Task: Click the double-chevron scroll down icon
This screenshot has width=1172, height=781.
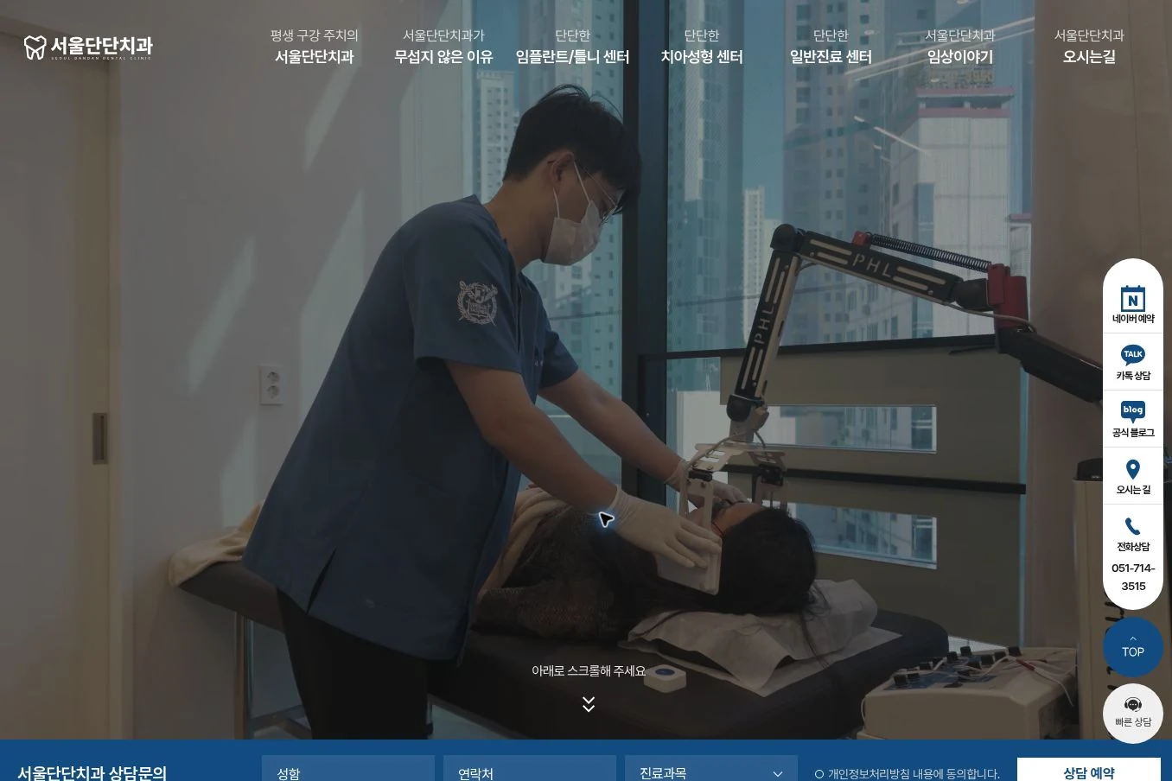Action: (589, 704)
